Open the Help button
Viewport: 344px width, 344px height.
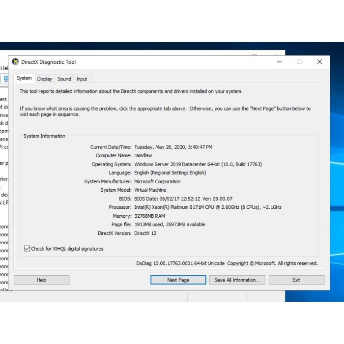pyautogui.click(x=41, y=280)
